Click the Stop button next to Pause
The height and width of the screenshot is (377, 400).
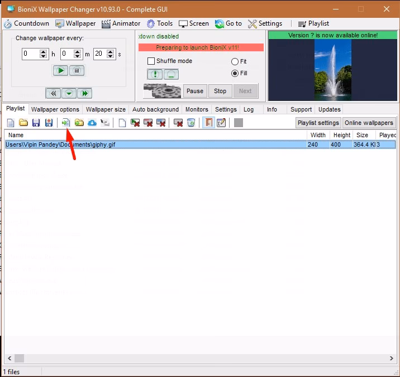coord(220,91)
